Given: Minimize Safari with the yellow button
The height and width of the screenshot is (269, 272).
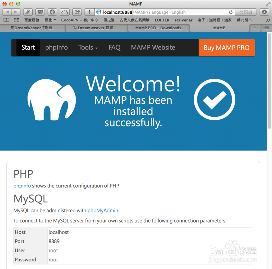Looking at the screenshot, I should pyautogui.click(x=11, y=4).
